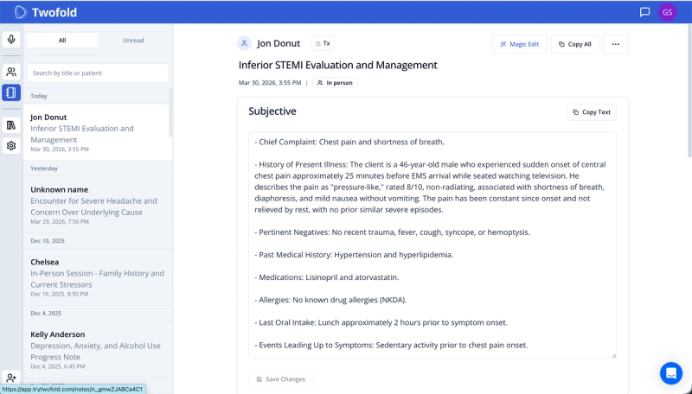692x394 pixels.
Task: Switch to the Unread tab
Action: (133, 41)
